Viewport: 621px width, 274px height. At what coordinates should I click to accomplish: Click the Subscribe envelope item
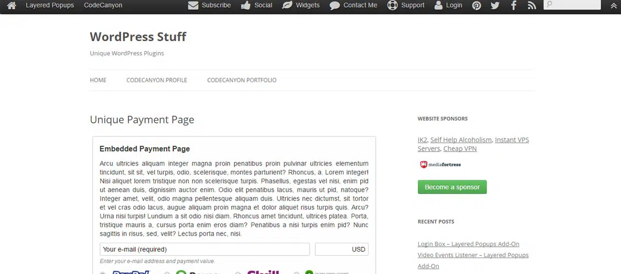coord(209,5)
